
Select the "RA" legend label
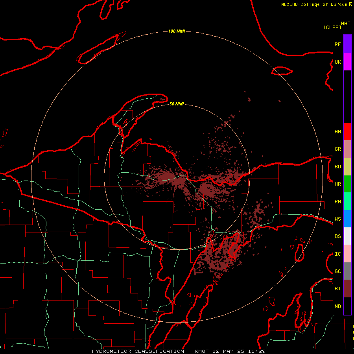337,202
